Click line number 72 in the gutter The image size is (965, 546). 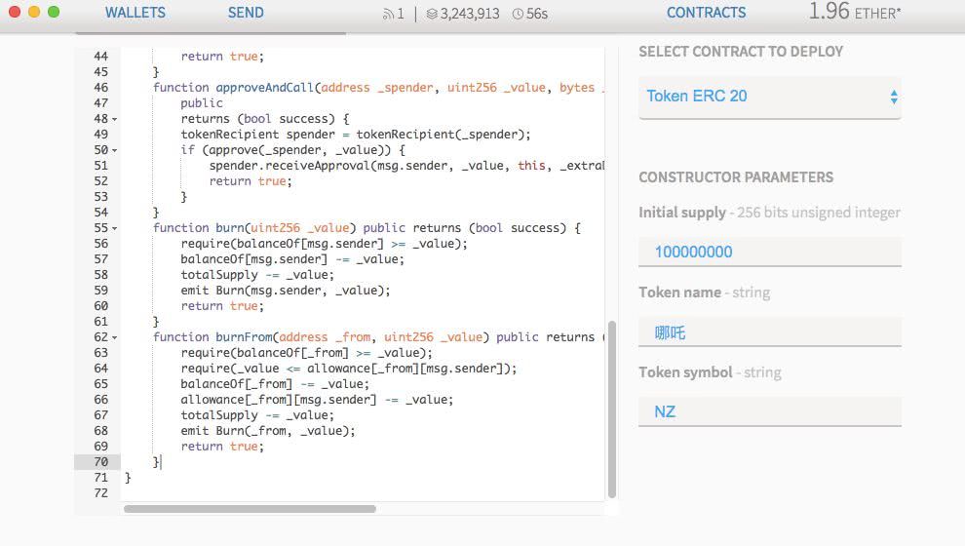click(101, 493)
